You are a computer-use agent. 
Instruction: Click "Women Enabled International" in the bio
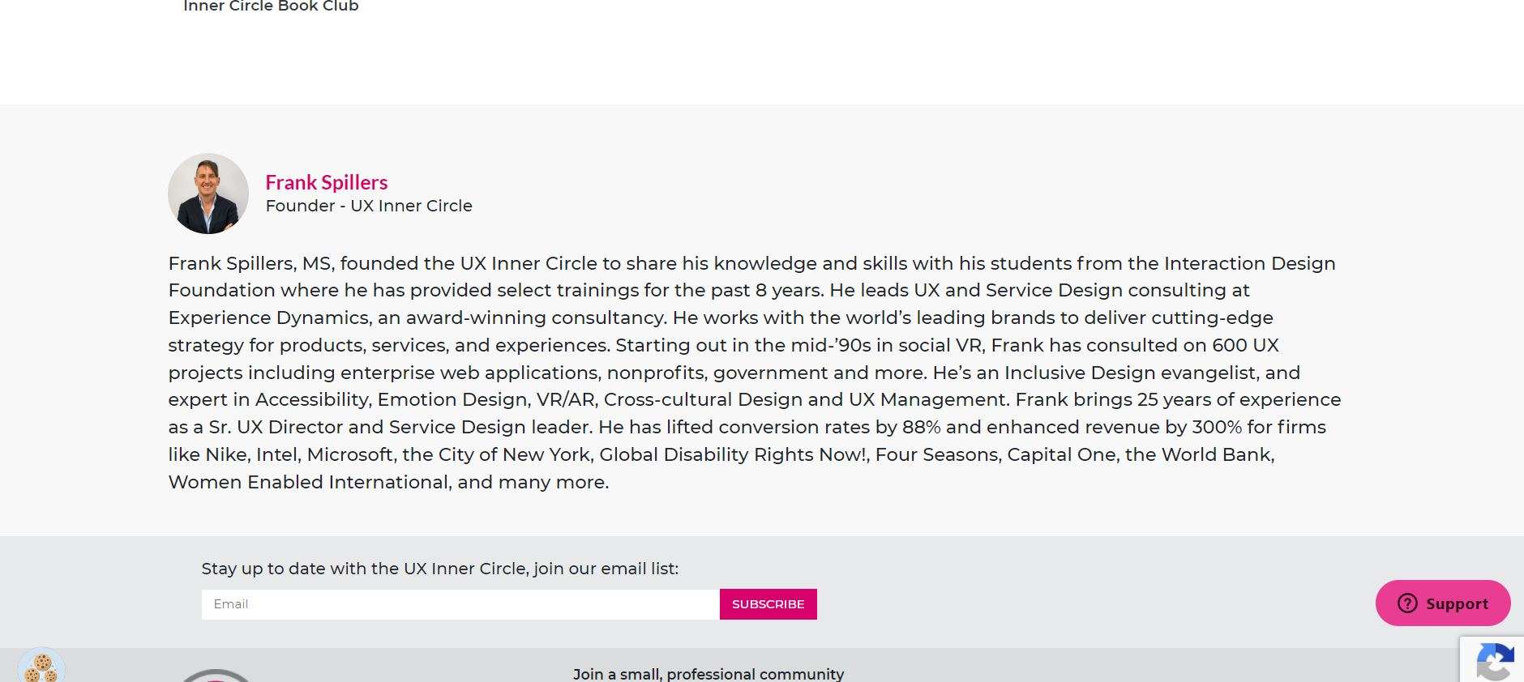click(308, 482)
